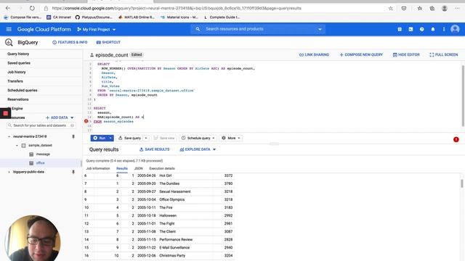This screenshot has height=261, width=465.
Task: Clear the table search help icon
Action: (x=72, y=125)
